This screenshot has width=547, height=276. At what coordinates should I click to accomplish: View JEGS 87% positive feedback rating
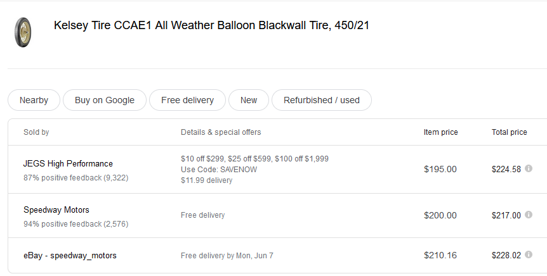pyautogui.click(x=76, y=178)
